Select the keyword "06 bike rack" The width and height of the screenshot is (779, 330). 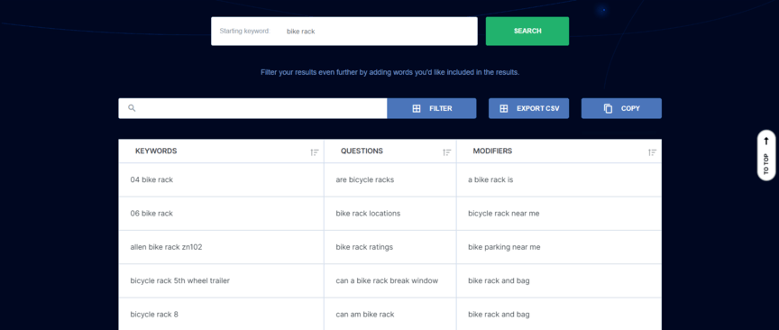(151, 214)
